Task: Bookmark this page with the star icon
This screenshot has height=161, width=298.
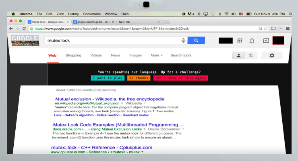Action: 266,29
